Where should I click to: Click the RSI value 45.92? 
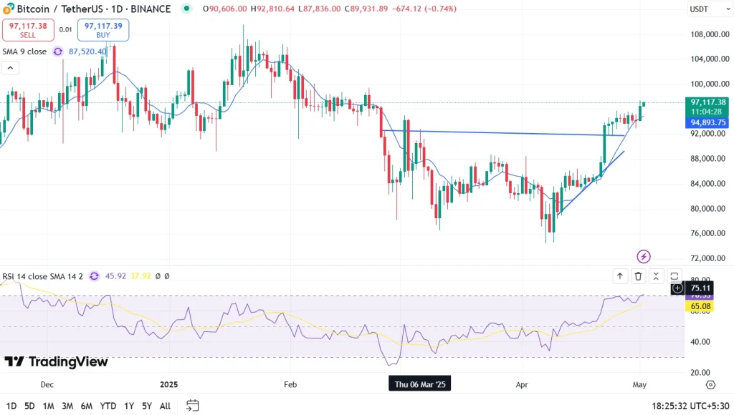point(115,276)
